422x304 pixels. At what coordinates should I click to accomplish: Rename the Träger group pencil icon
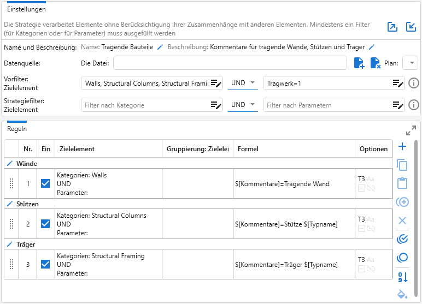coord(10,244)
